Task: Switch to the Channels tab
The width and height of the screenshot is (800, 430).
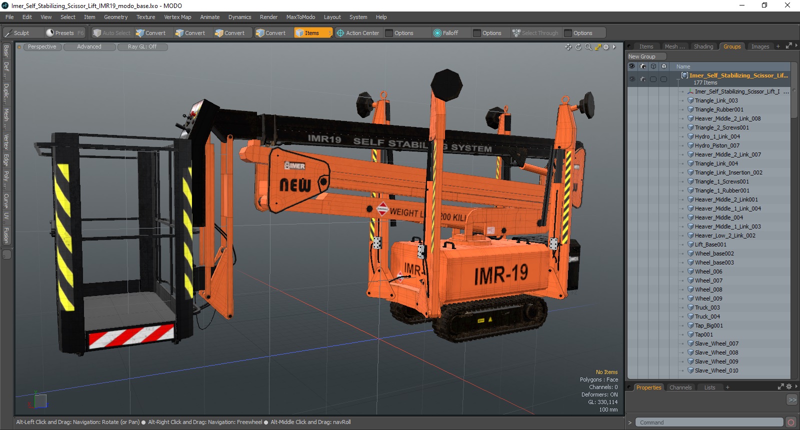Action: pyautogui.click(x=680, y=387)
